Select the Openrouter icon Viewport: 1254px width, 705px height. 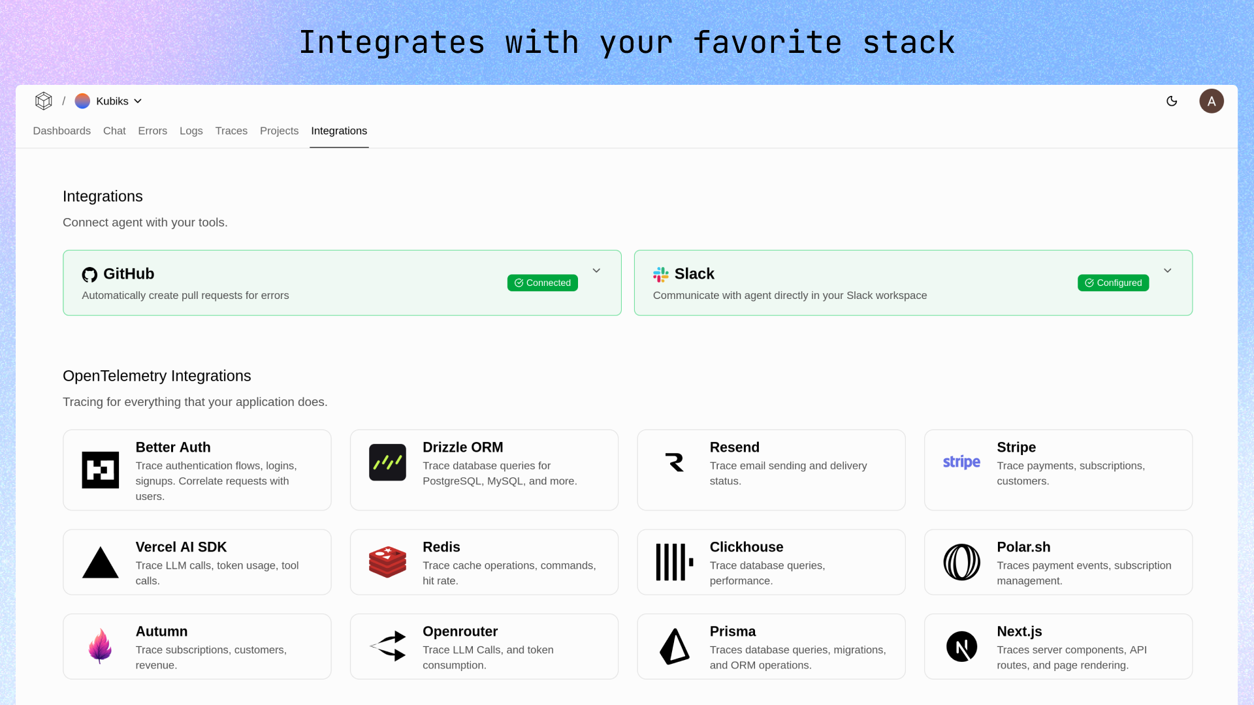pyautogui.click(x=387, y=646)
